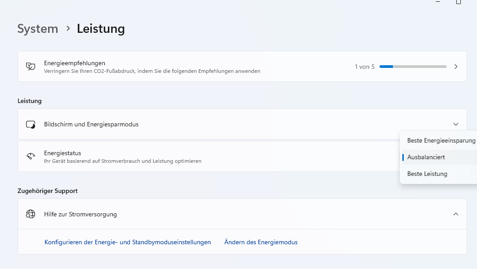Open Energieempfehlungen via its right arrow
The width and height of the screenshot is (477, 269).
click(456, 67)
